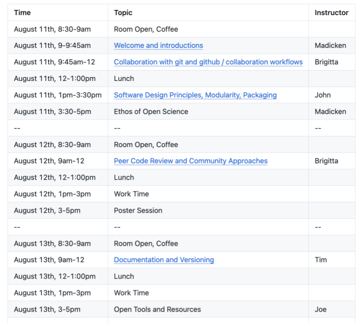This screenshot has height=326, width=364.
Task: Click instructor name John
Action: (323, 95)
